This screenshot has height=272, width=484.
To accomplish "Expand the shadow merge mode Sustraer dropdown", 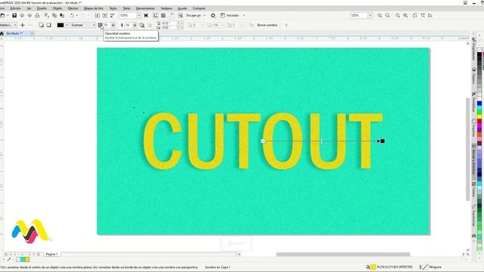I will 94,25.
